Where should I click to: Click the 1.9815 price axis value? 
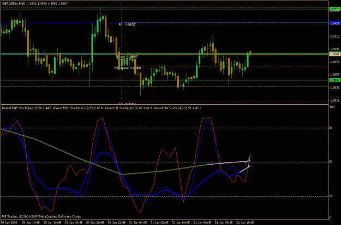(335, 101)
